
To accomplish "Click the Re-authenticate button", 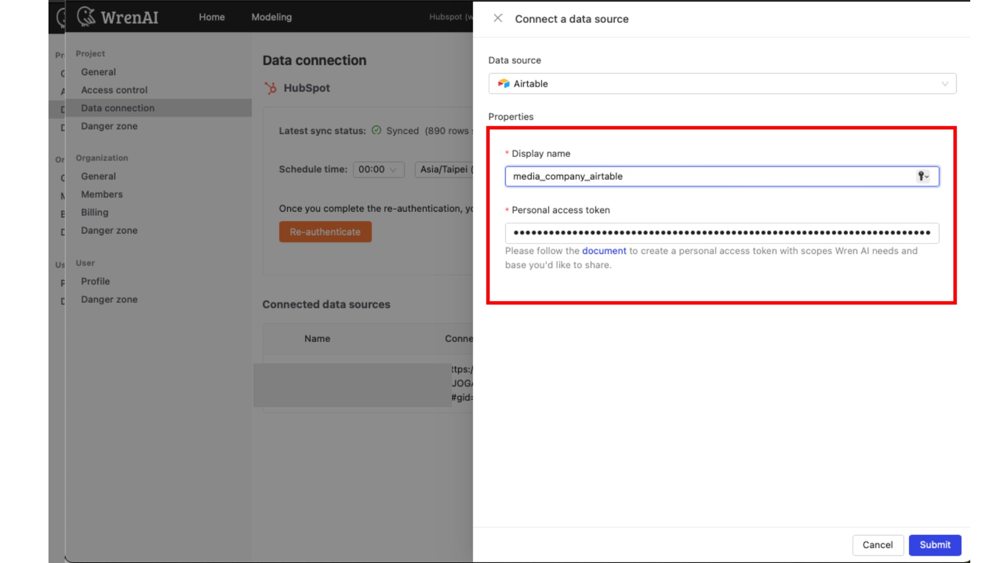I will [x=325, y=231].
